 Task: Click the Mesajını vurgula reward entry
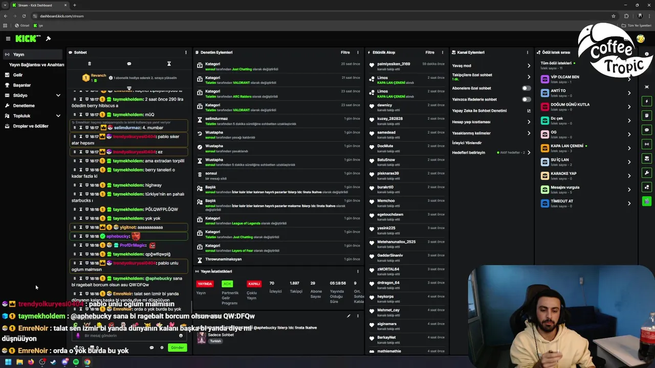pos(585,190)
